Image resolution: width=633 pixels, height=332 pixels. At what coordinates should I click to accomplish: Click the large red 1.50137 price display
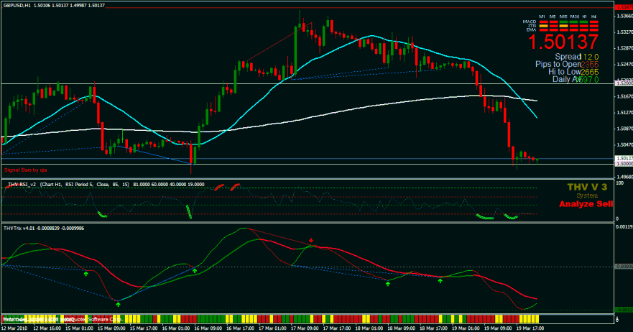point(564,42)
